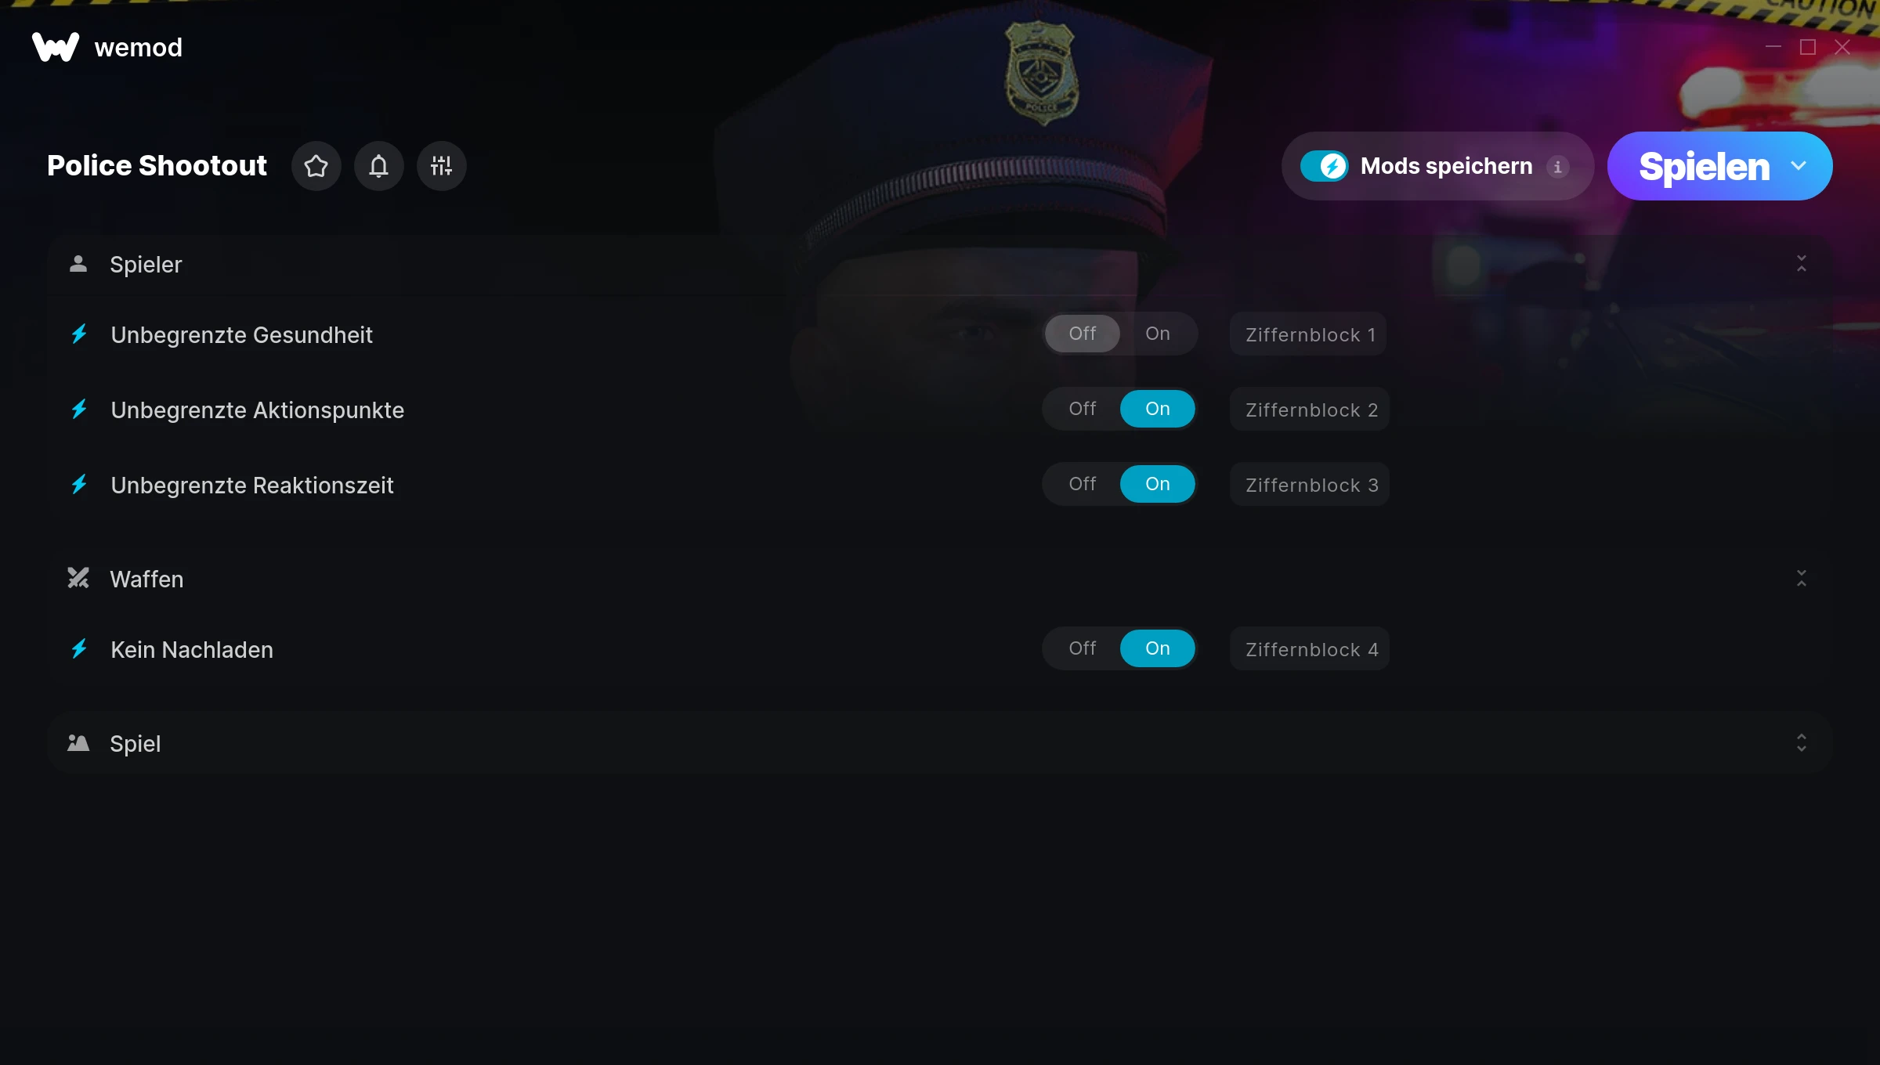Change the Ziffernblock 3 hotkey

(x=1310, y=485)
